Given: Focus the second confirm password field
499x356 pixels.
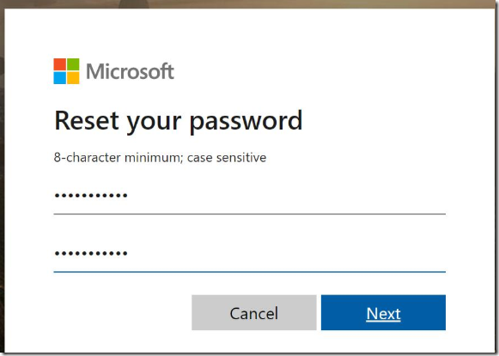Looking at the screenshot, I should pyautogui.click(x=249, y=254).
